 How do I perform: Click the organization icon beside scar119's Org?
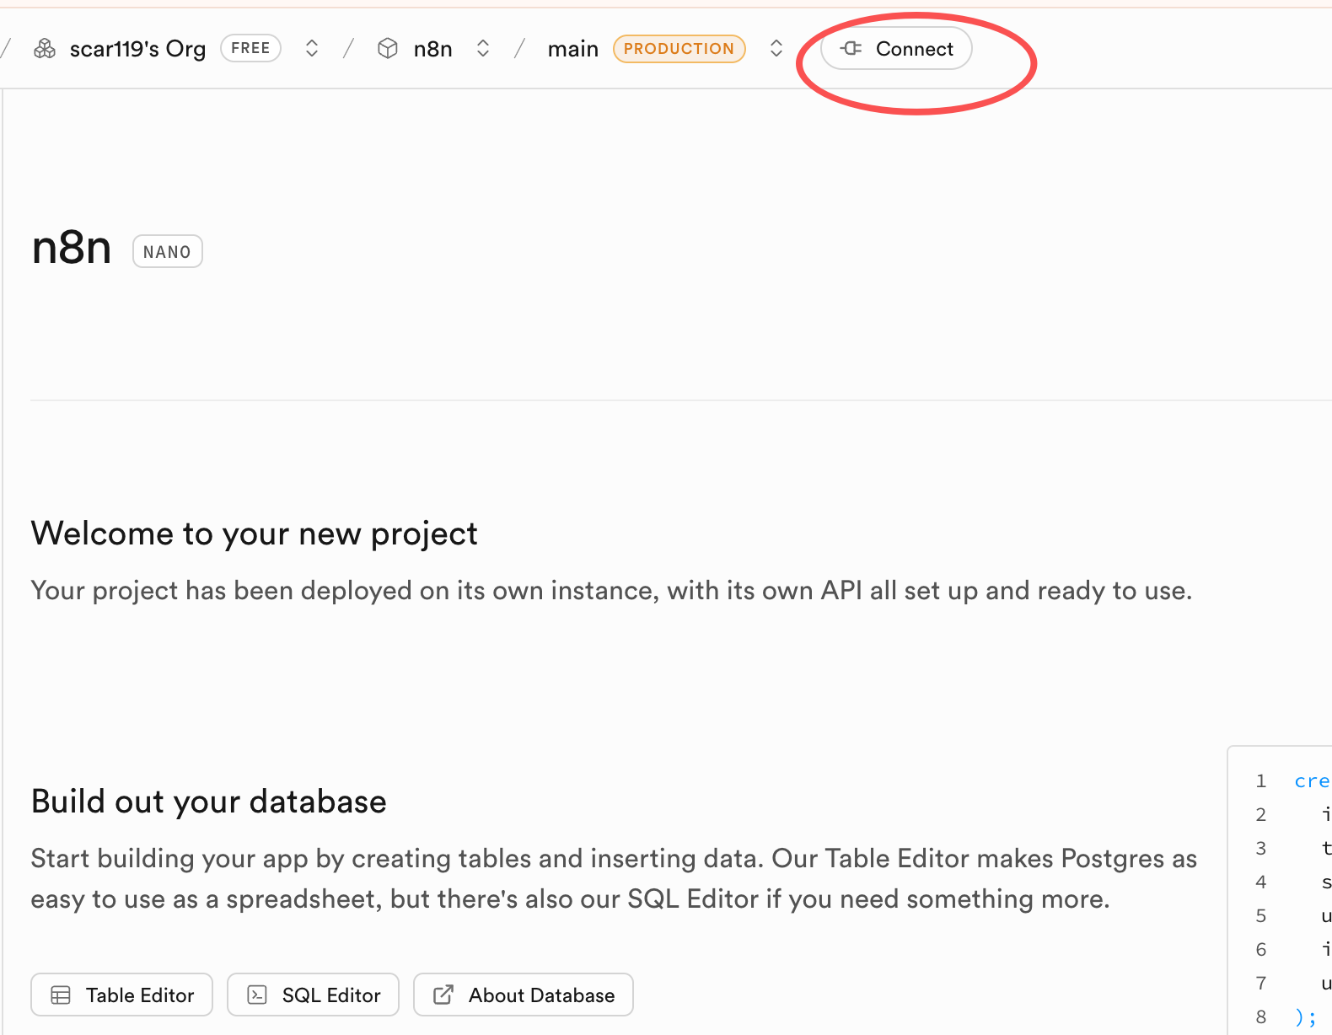45,49
